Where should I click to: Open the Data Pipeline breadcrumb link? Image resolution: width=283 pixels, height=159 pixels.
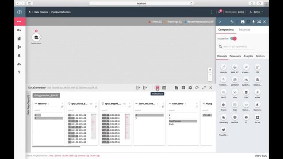coord(41,12)
